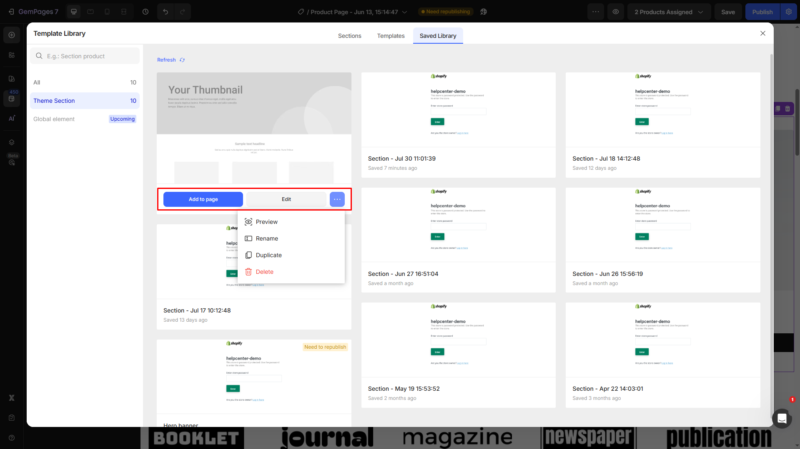Choose Delete in the context menu
The image size is (800, 449).
coord(264,272)
